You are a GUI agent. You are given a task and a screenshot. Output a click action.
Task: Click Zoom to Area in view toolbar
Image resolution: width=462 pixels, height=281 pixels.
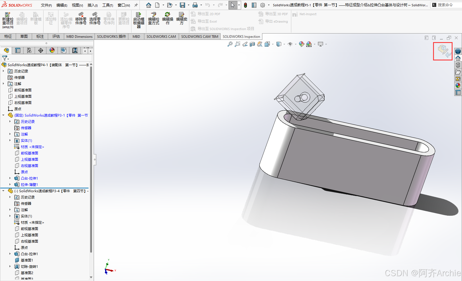click(x=237, y=44)
